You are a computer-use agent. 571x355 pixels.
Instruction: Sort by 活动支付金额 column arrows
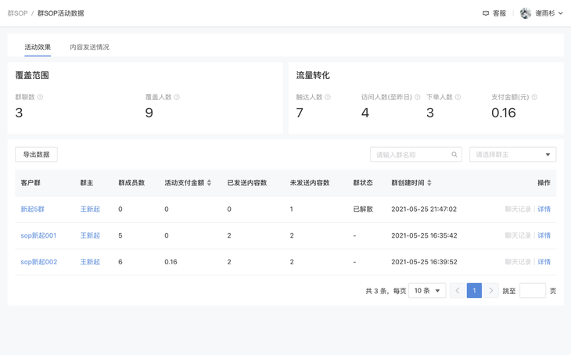209,183
